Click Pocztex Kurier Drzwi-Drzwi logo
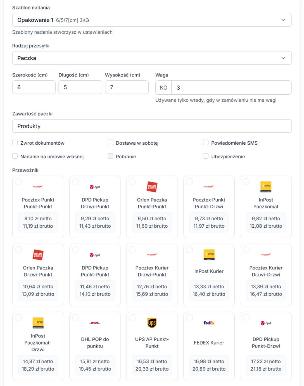The width and height of the screenshot is (304, 386). click(266, 255)
